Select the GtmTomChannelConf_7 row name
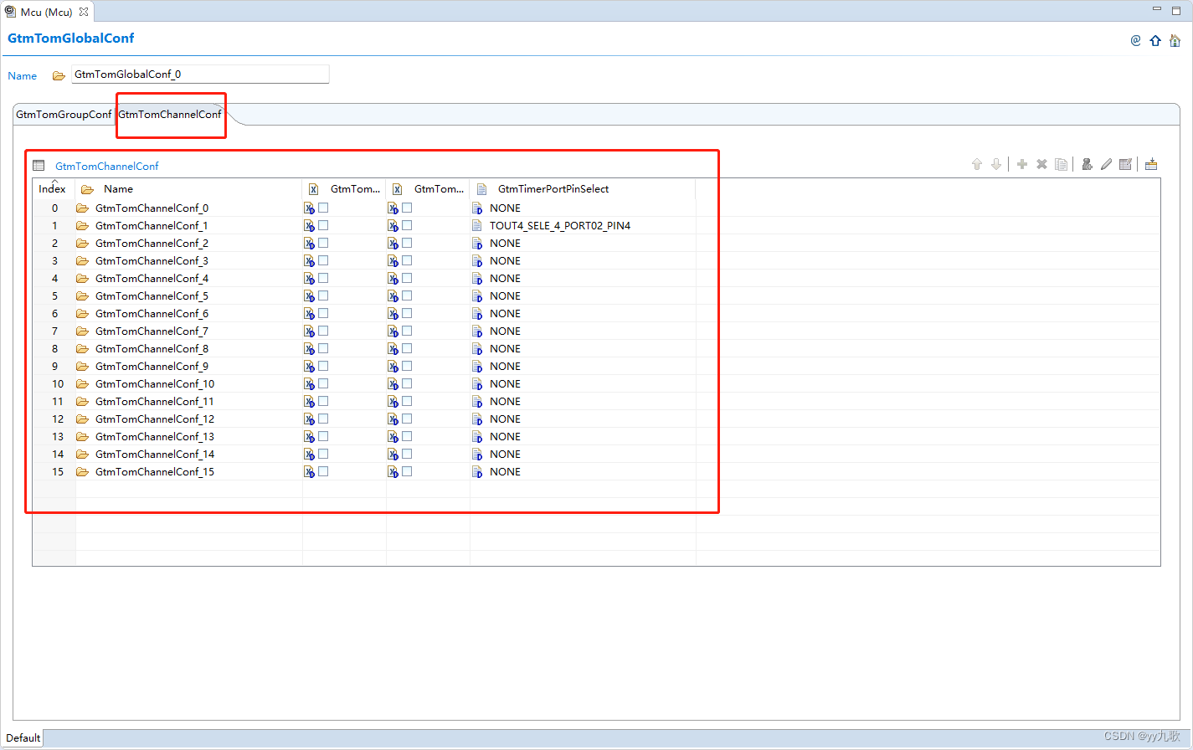The height and width of the screenshot is (750, 1193). (x=152, y=331)
